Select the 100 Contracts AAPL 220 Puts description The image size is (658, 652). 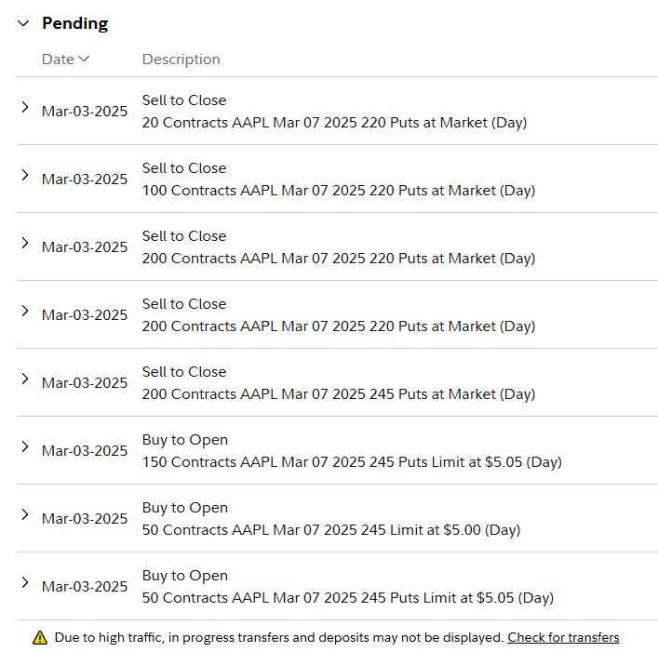(339, 191)
